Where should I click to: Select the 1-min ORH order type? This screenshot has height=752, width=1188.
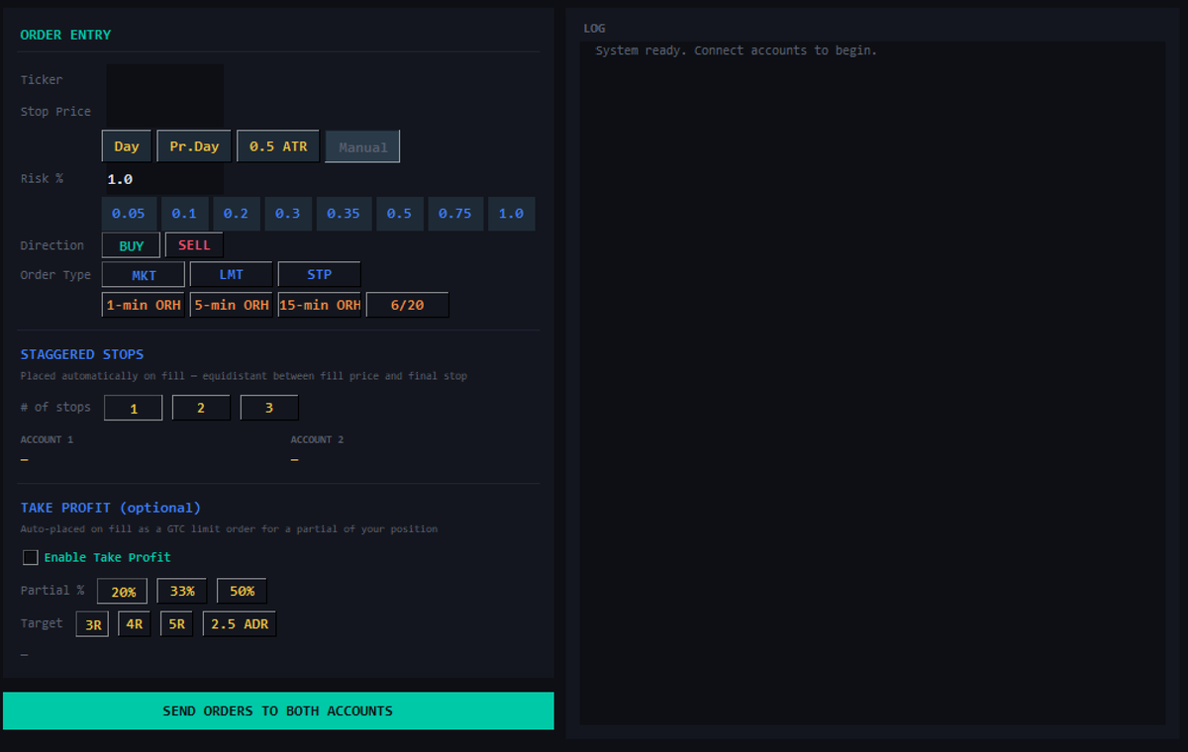tap(144, 305)
